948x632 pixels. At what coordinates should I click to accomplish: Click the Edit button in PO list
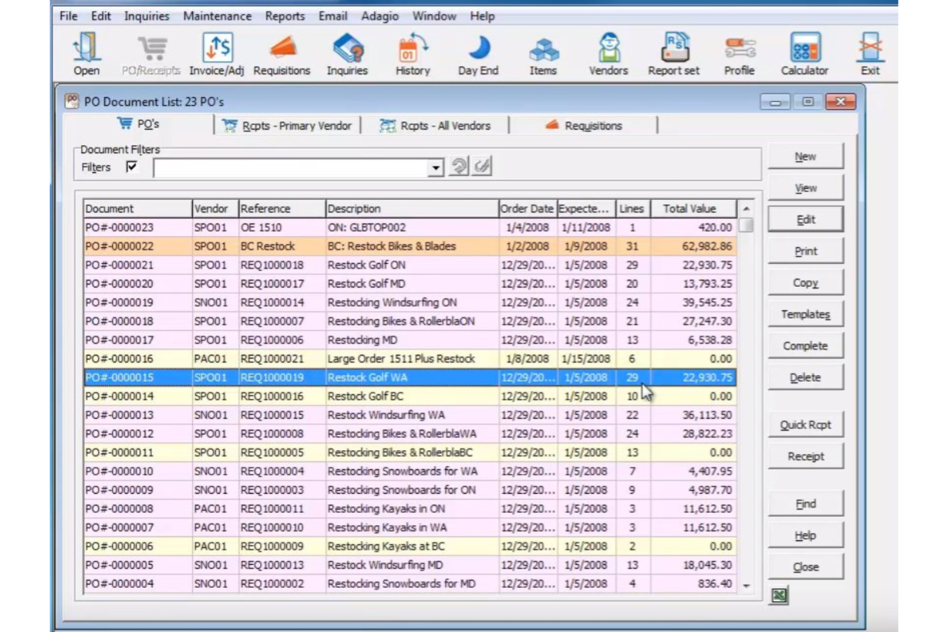pyautogui.click(x=805, y=219)
